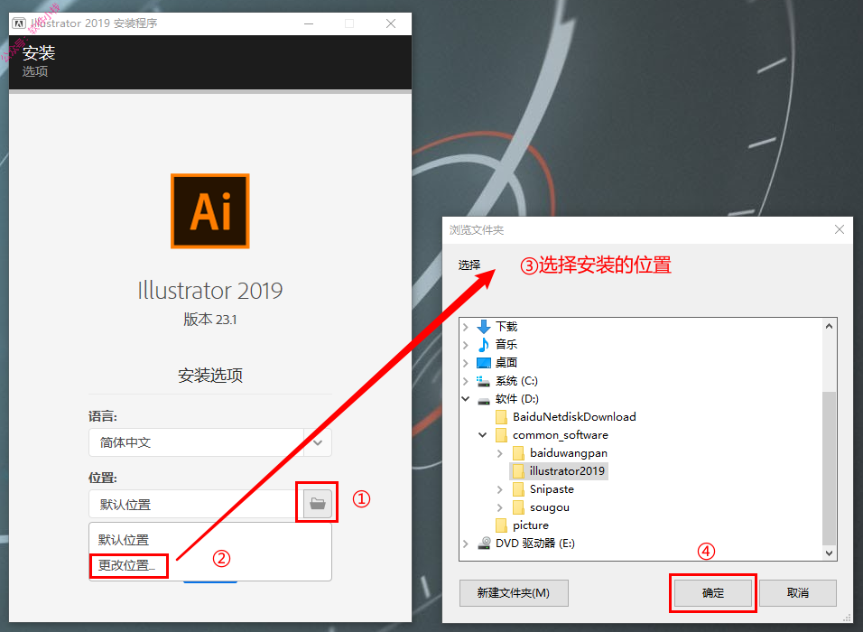This screenshot has height=632, width=863.
Task: Choose 更改位置... from the location menu
Action: pos(127,565)
